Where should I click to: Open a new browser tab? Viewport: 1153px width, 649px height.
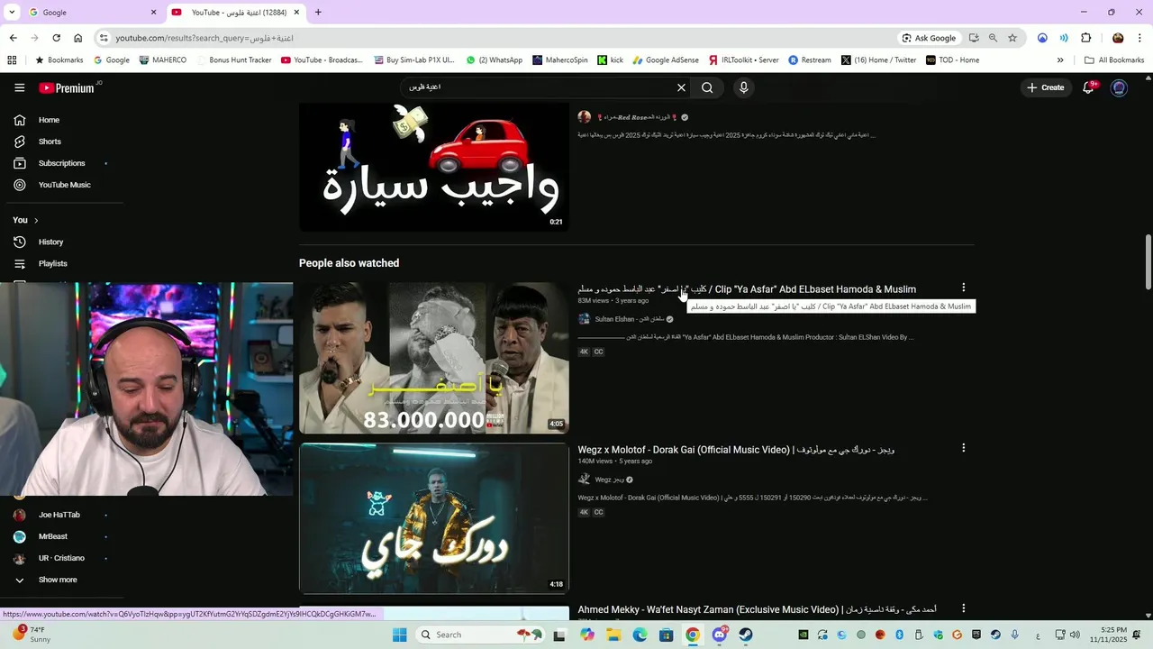pyautogui.click(x=318, y=13)
